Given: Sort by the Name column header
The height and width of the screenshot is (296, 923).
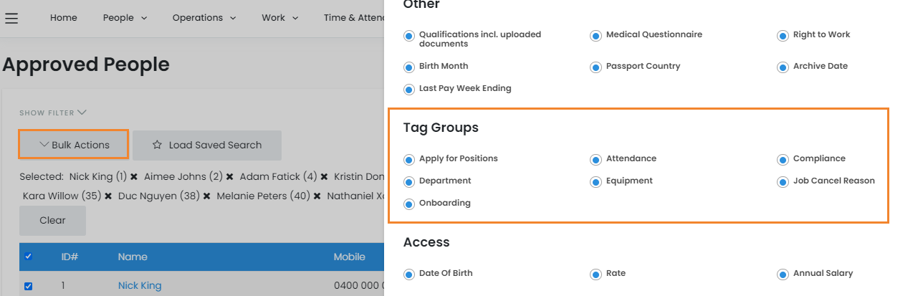Looking at the screenshot, I should pyautogui.click(x=133, y=257).
